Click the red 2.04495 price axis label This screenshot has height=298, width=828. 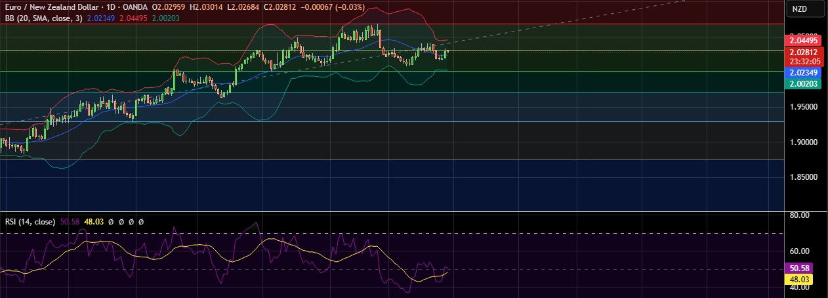pyautogui.click(x=798, y=40)
